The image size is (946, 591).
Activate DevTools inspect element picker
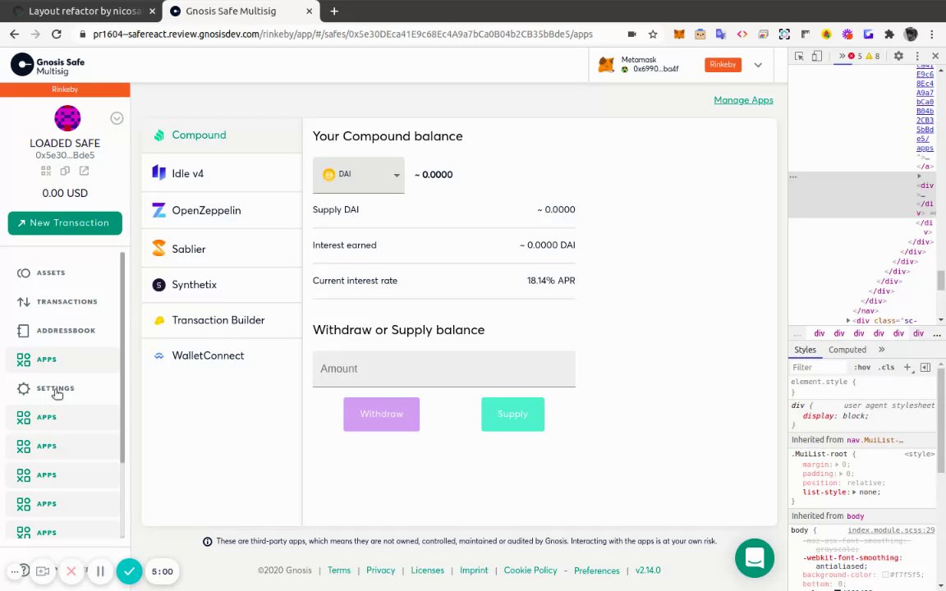pyautogui.click(x=799, y=56)
